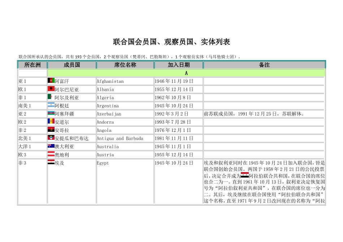Select the text 安哥拉

62,130
